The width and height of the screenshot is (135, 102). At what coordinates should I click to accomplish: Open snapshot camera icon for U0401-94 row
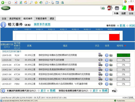pos(111,74)
